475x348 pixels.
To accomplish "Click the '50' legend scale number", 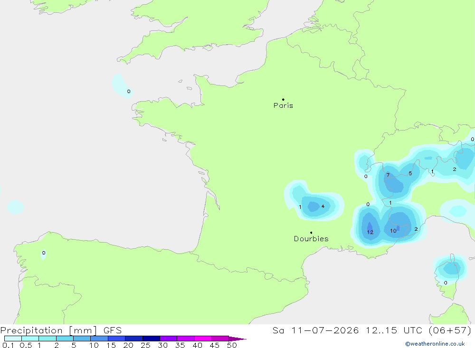I will (x=232, y=345).
